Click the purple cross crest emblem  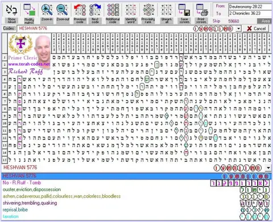pyautogui.click(x=20, y=44)
